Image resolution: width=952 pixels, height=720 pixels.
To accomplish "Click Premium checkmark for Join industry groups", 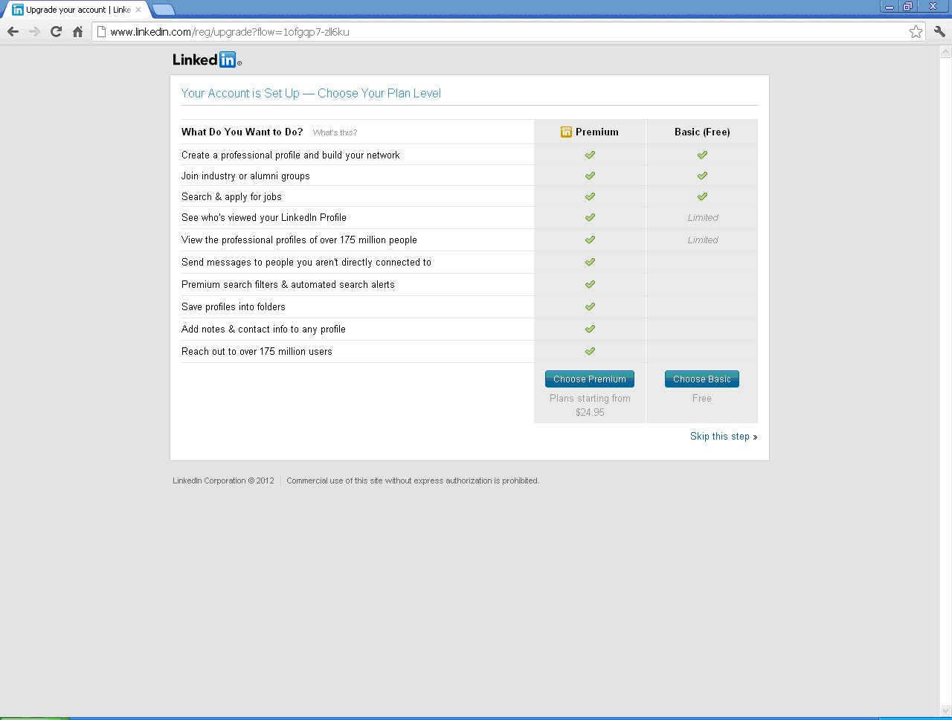I will (x=590, y=176).
